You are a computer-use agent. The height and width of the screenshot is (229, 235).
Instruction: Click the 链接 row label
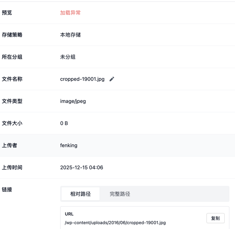[7, 190]
